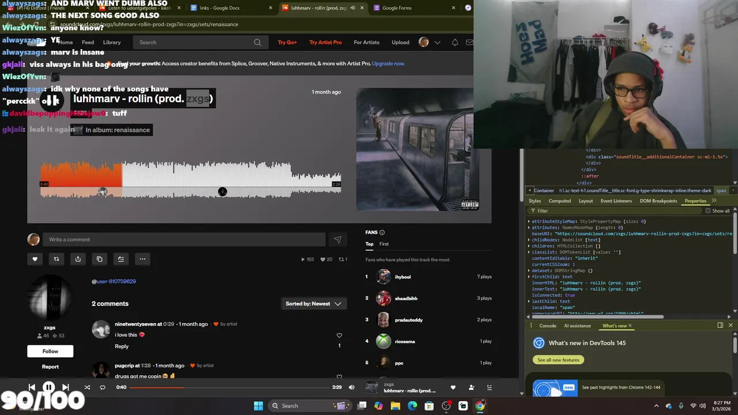The height and width of the screenshot is (415, 738).
Task: Toggle repeat in the bottom player
Action: pos(103,387)
